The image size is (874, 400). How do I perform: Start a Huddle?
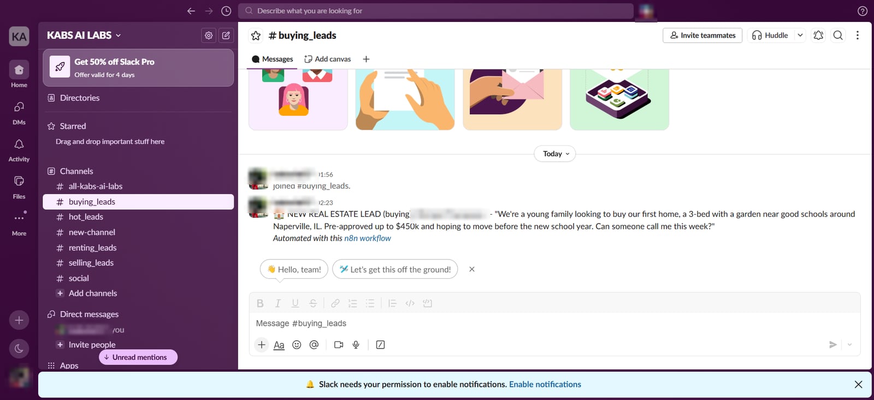click(x=770, y=36)
